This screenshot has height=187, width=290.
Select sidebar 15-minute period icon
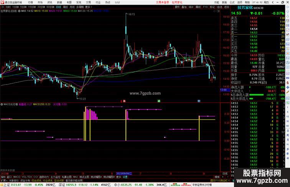[288, 116]
